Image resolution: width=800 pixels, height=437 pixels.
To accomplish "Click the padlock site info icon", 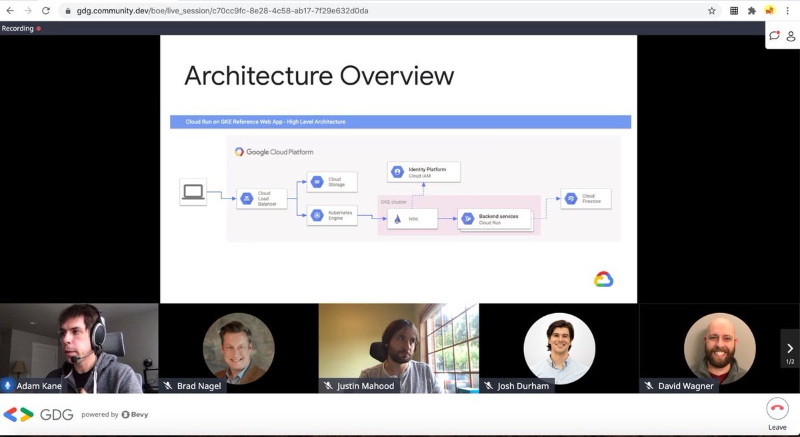I will (x=67, y=11).
